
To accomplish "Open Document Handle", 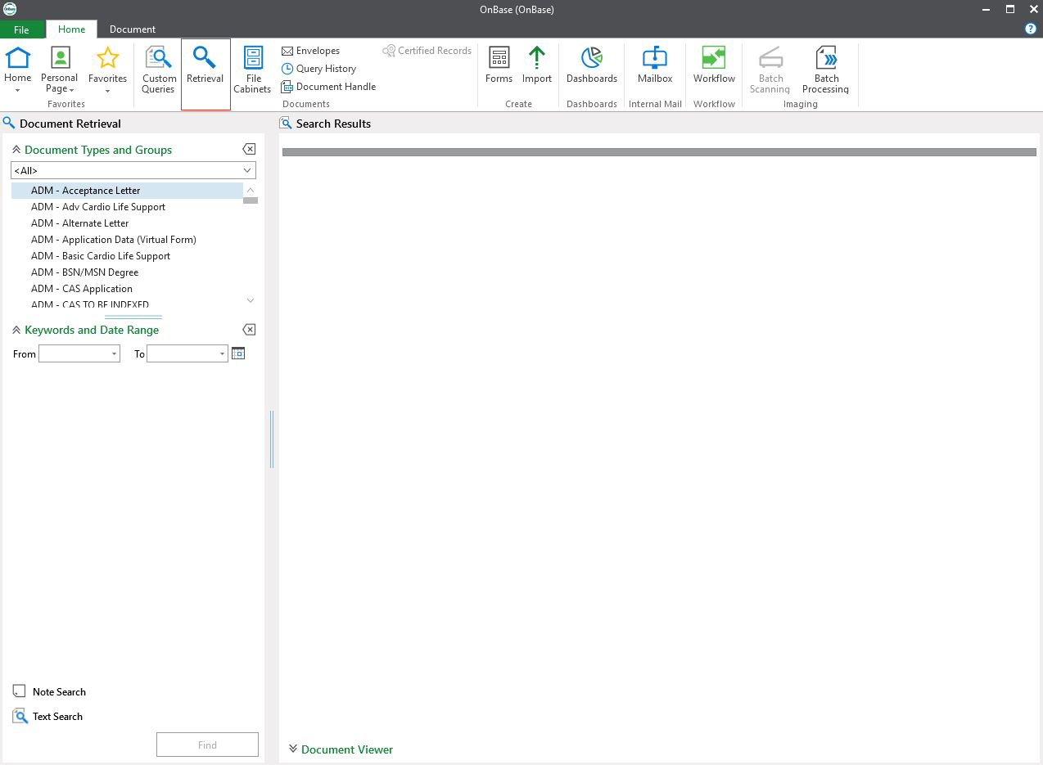I will click(x=328, y=87).
